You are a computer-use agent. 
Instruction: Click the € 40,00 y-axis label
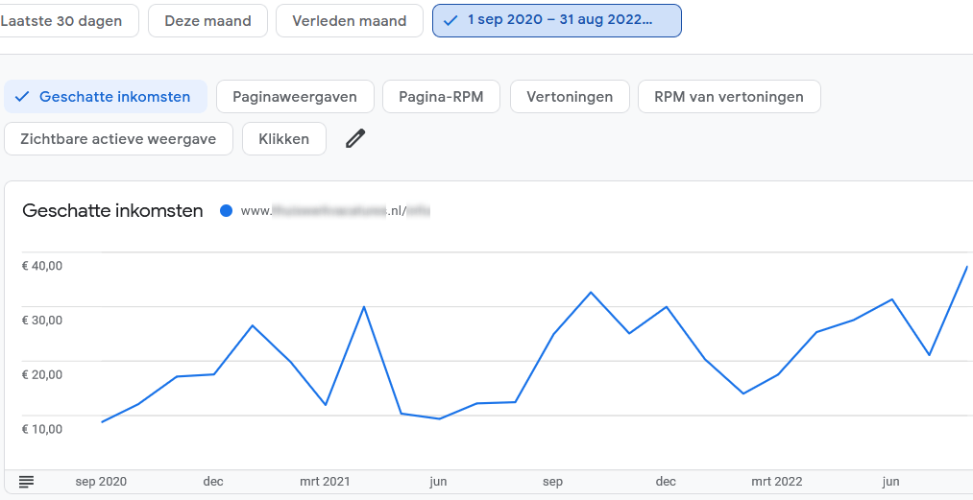coord(42,266)
